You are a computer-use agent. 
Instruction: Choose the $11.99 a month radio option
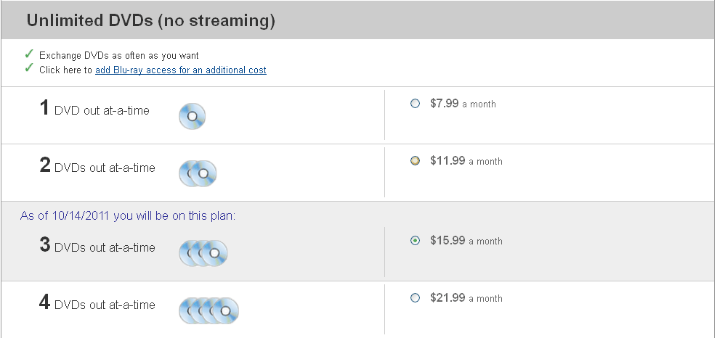[415, 161]
